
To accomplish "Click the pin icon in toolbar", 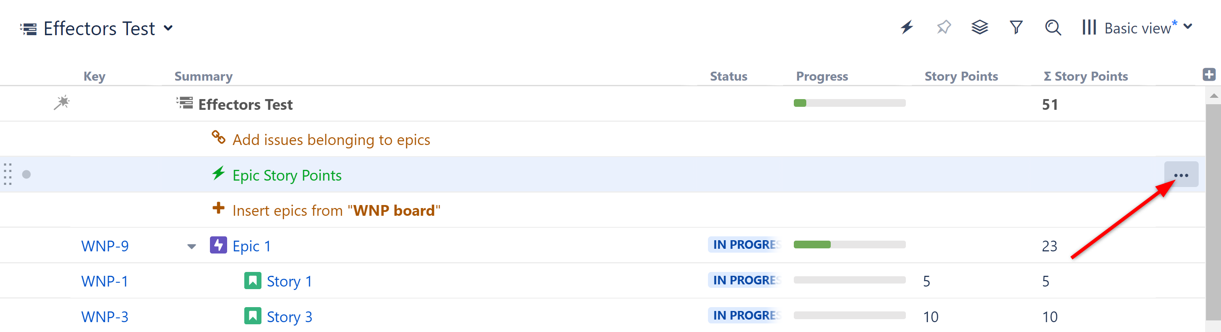I will pyautogui.click(x=943, y=27).
